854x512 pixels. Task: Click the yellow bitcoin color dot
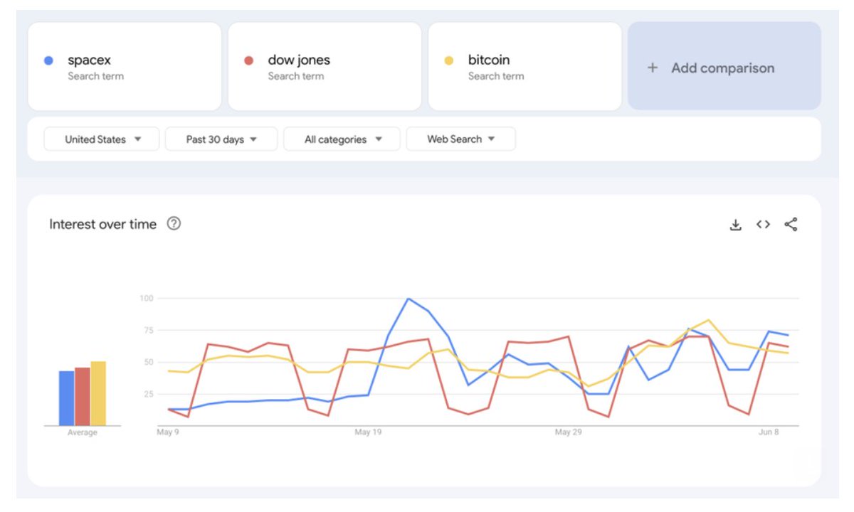(x=449, y=60)
